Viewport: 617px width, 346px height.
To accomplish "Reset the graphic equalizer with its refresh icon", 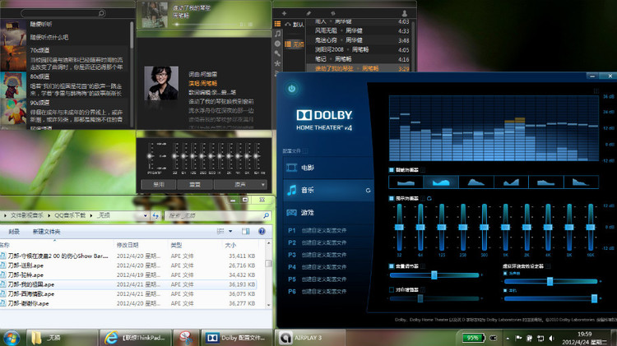I will click(429, 199).
